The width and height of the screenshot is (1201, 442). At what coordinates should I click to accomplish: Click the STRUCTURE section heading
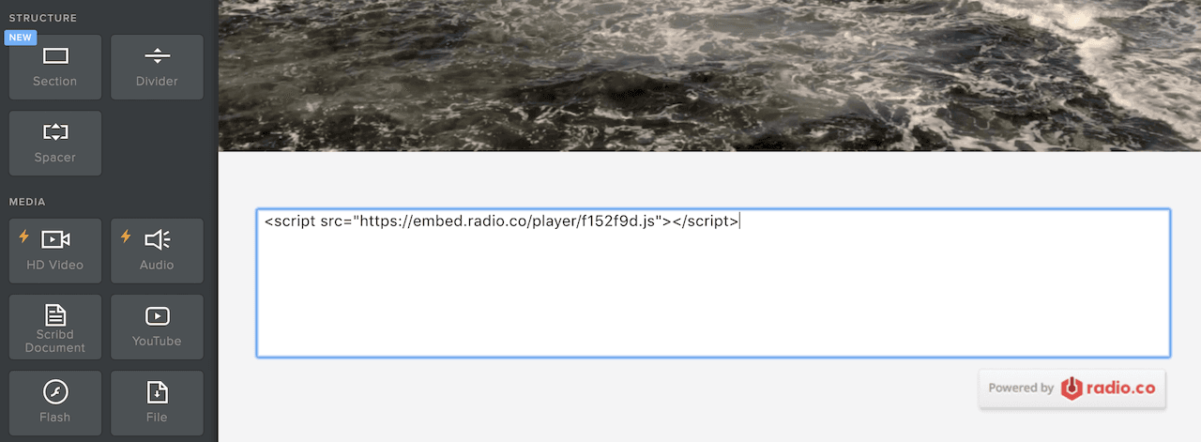43,18
